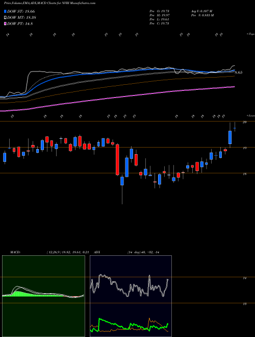Click the magenta DOW PT legend swatch
Viewport: 255px width, 337px height.
click(5, 24)
